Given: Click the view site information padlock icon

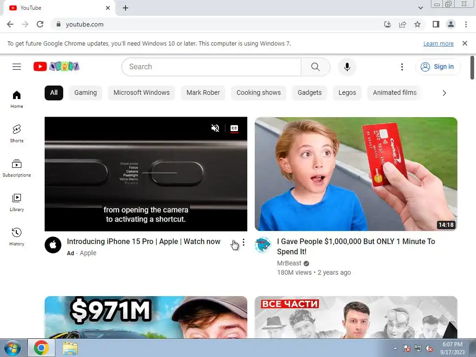Looking at the screenshot, I should [58, 24].
